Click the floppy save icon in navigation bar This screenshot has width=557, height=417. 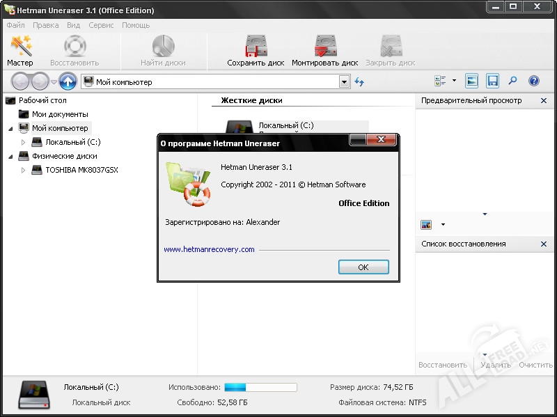pos(492,81)
